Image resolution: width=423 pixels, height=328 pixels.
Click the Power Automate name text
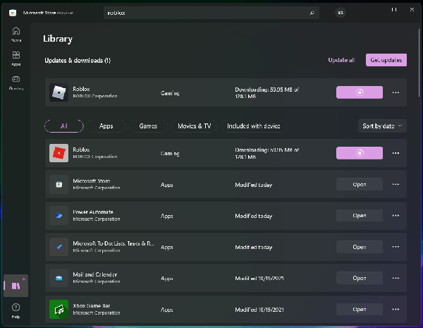pyautogui.click(x=93, y=212)
